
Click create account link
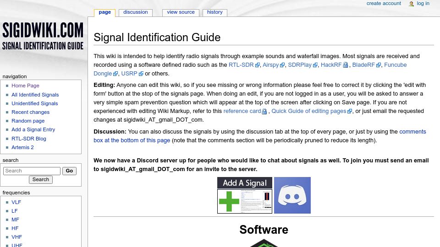[x=384, y=3]
